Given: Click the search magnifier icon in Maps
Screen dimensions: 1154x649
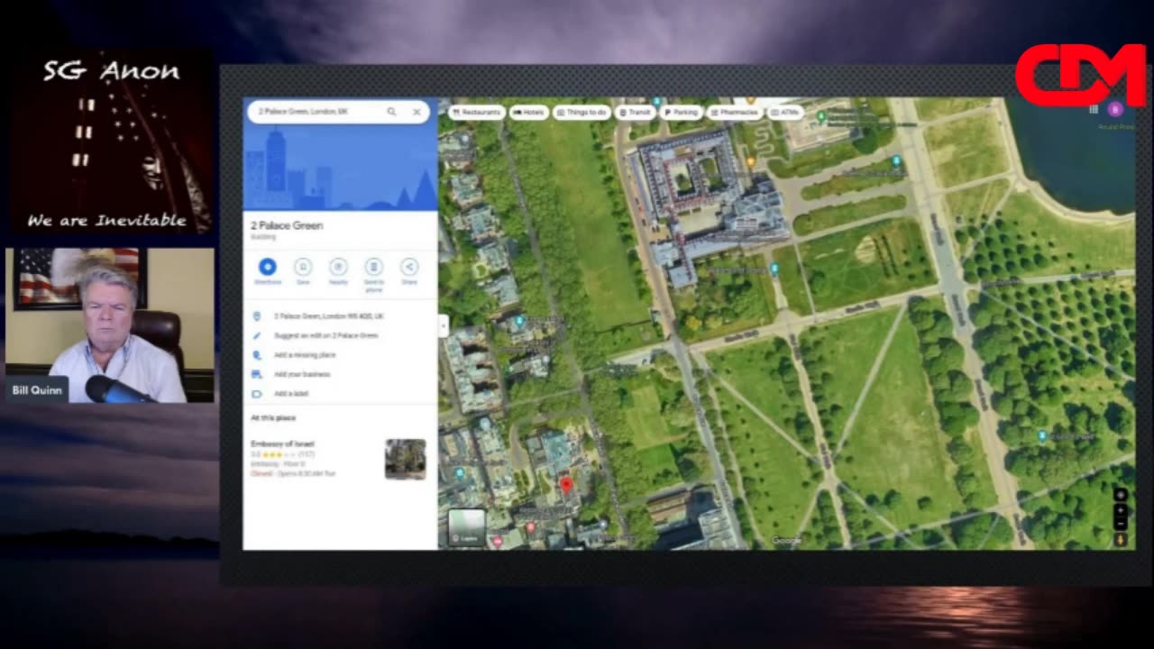Looking at the screenshot, I should click(x=391, y=112).
